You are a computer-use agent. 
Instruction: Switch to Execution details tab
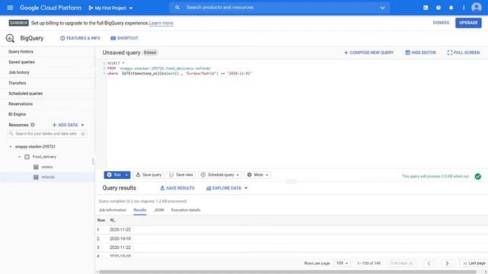coord(186,210)
